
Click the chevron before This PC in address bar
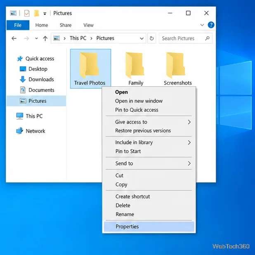(x=64, y=38)
